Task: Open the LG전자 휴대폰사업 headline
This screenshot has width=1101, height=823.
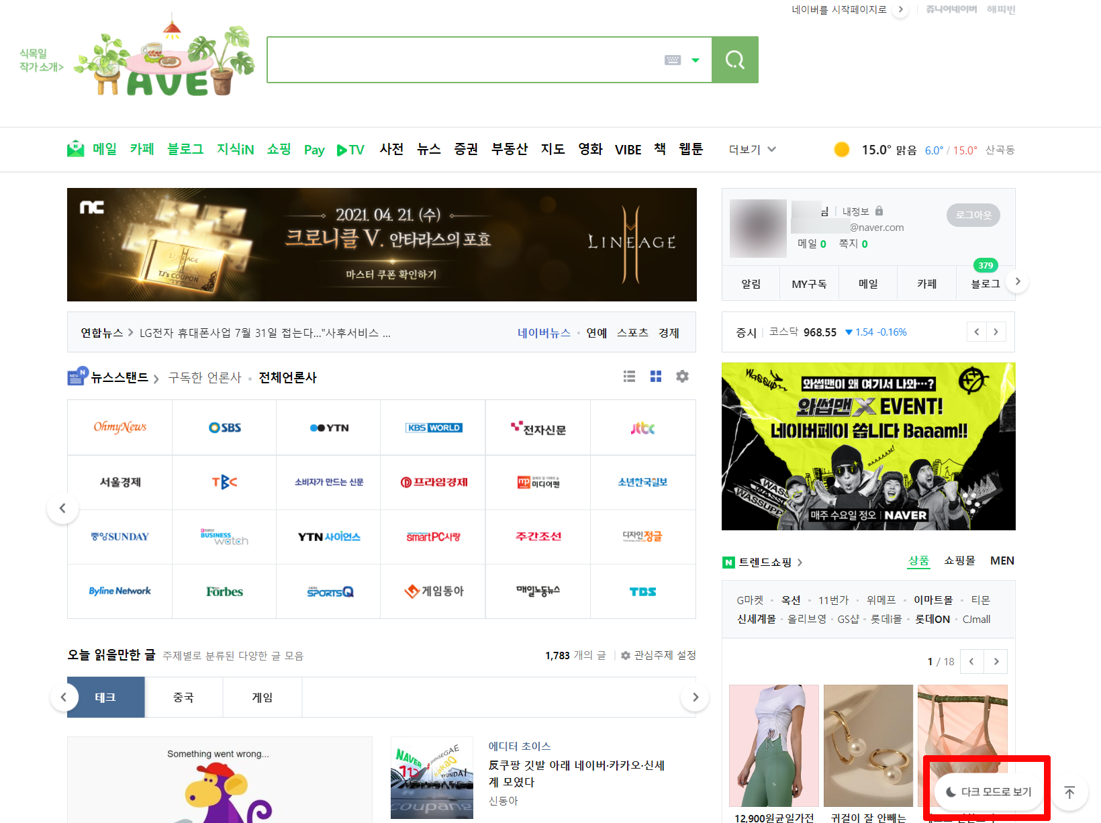Action: pyautogui.click(x=265, y=333)
